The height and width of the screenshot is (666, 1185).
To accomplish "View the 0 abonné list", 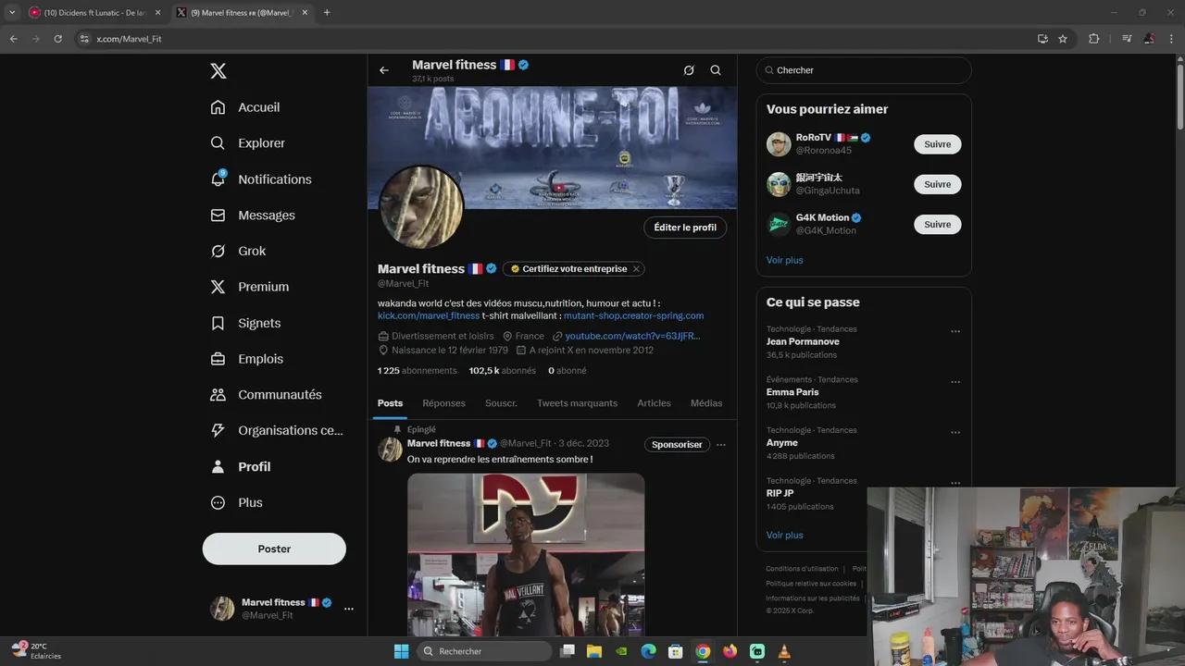I will click(x=567, y=371).
